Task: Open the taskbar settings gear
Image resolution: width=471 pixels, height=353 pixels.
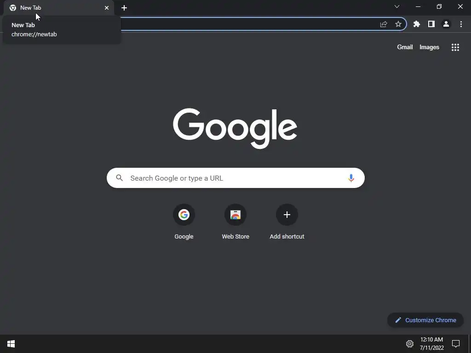Action: coord(410,344)
